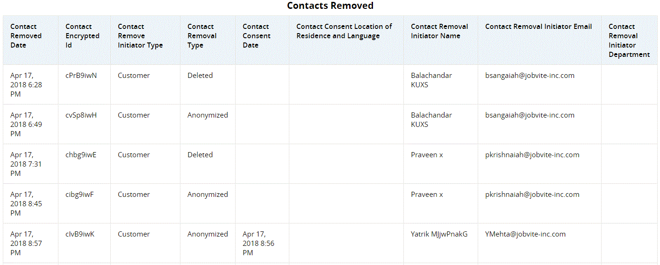Viewport: 660px width, 265px height.
Task: Select the encrypted id cell cPrB9iwN
Action: click(x=81, y=76)
